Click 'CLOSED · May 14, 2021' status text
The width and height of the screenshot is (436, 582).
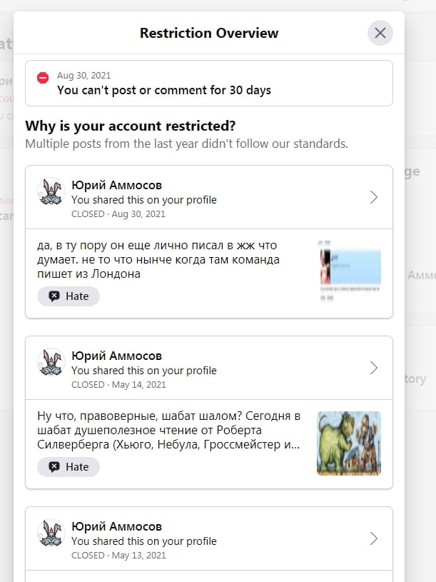[x=118, y=385]
